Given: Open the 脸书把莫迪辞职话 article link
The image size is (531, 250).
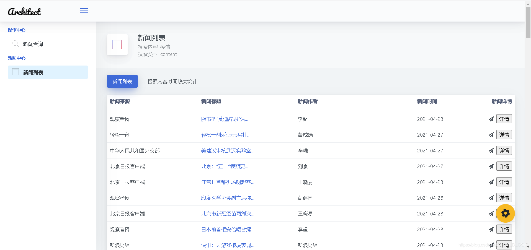Looking at the screenshot, I should [225, 119].
